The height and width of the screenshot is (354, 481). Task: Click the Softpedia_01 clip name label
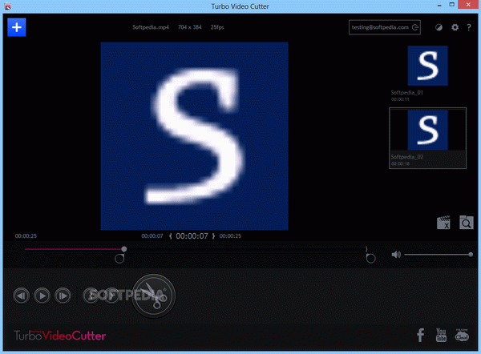point(407,93)
